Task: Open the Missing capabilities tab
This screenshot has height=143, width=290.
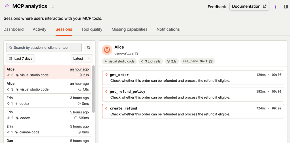Action: pyautogui.click(x=129, y=29)
